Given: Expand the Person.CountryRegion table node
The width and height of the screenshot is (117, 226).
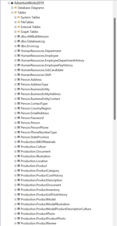Looking at the screenshot, I should 16,108.
